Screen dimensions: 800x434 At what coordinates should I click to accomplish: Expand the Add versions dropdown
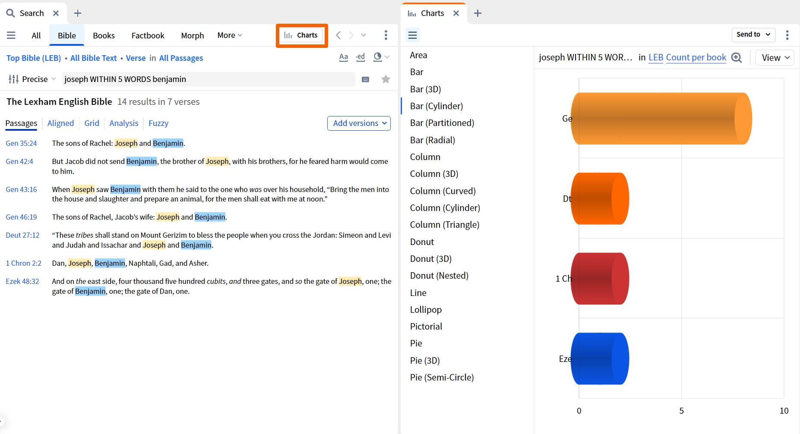359,123
